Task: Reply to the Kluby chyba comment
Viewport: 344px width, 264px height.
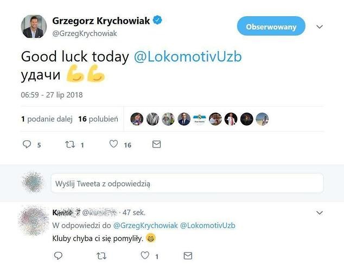Action: [58, 255]
